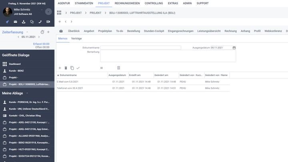
Task: Open Kunde - BENZ in Geöffnete Dialoge
Action: [17, 70]
